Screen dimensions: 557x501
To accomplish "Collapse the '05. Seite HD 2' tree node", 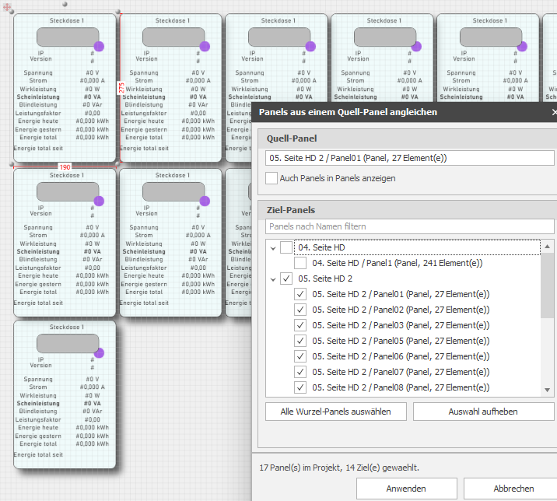I will coord(273,279).
